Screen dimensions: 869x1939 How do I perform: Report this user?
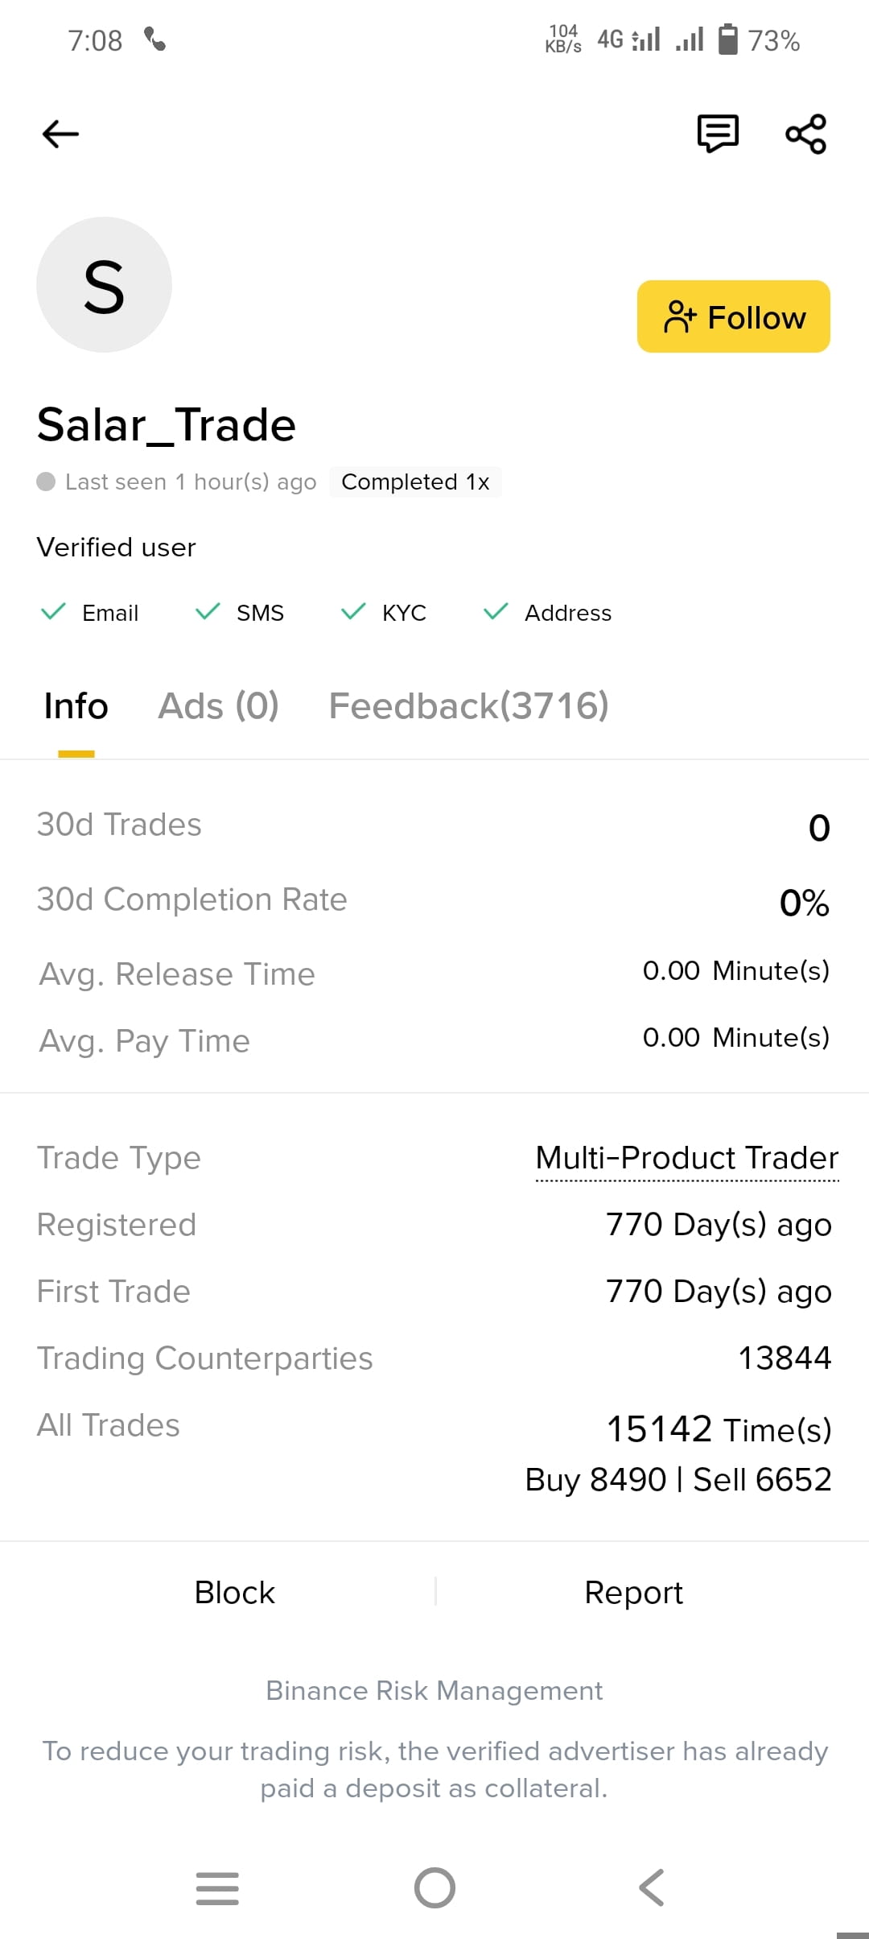click(633, 1592)
